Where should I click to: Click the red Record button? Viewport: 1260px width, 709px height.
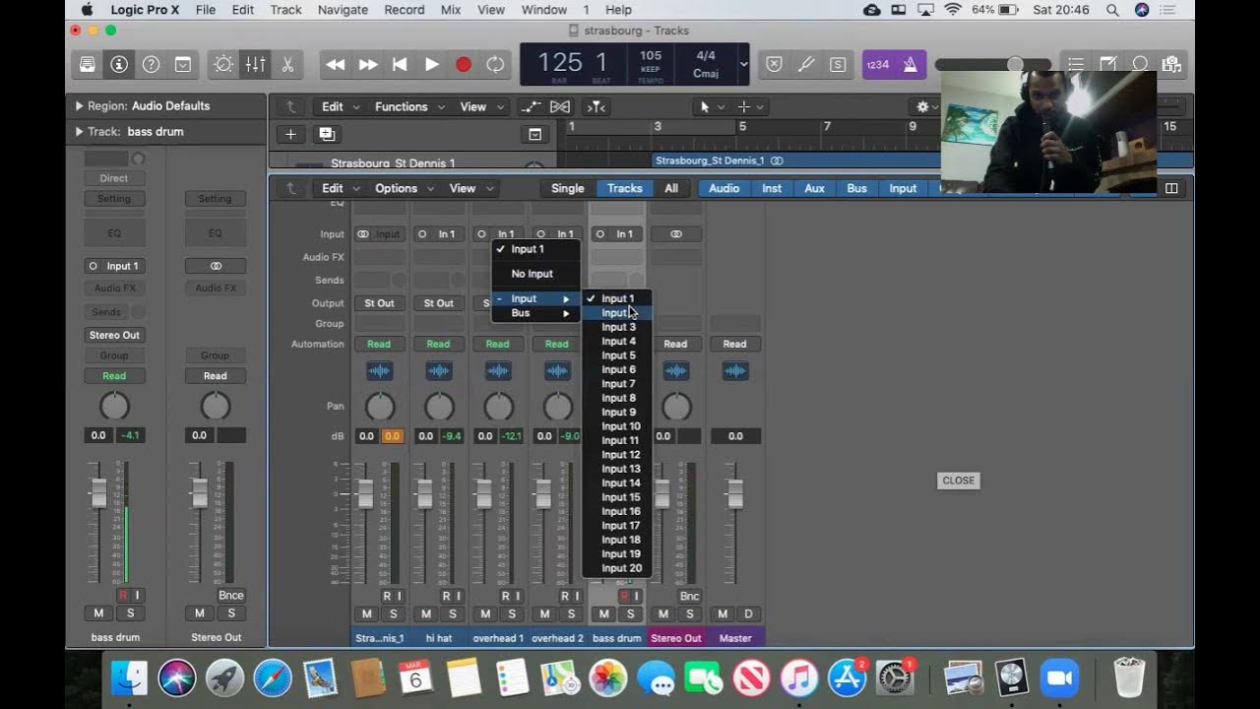click(464, 65)
